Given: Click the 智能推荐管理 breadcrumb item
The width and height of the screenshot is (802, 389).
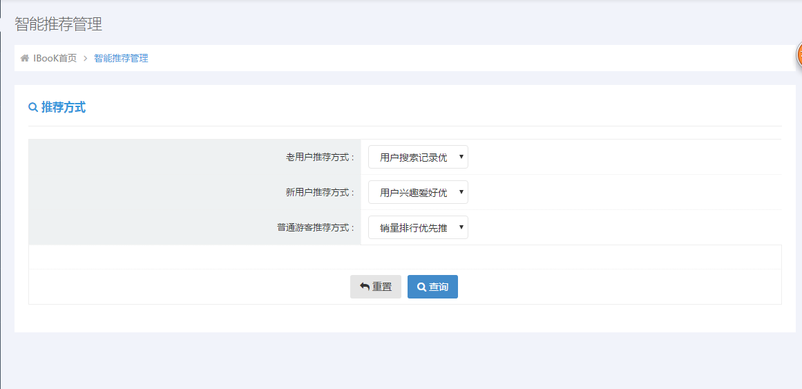Looking at the screenshot, I should pyautogui.click(x=121, y=58).
